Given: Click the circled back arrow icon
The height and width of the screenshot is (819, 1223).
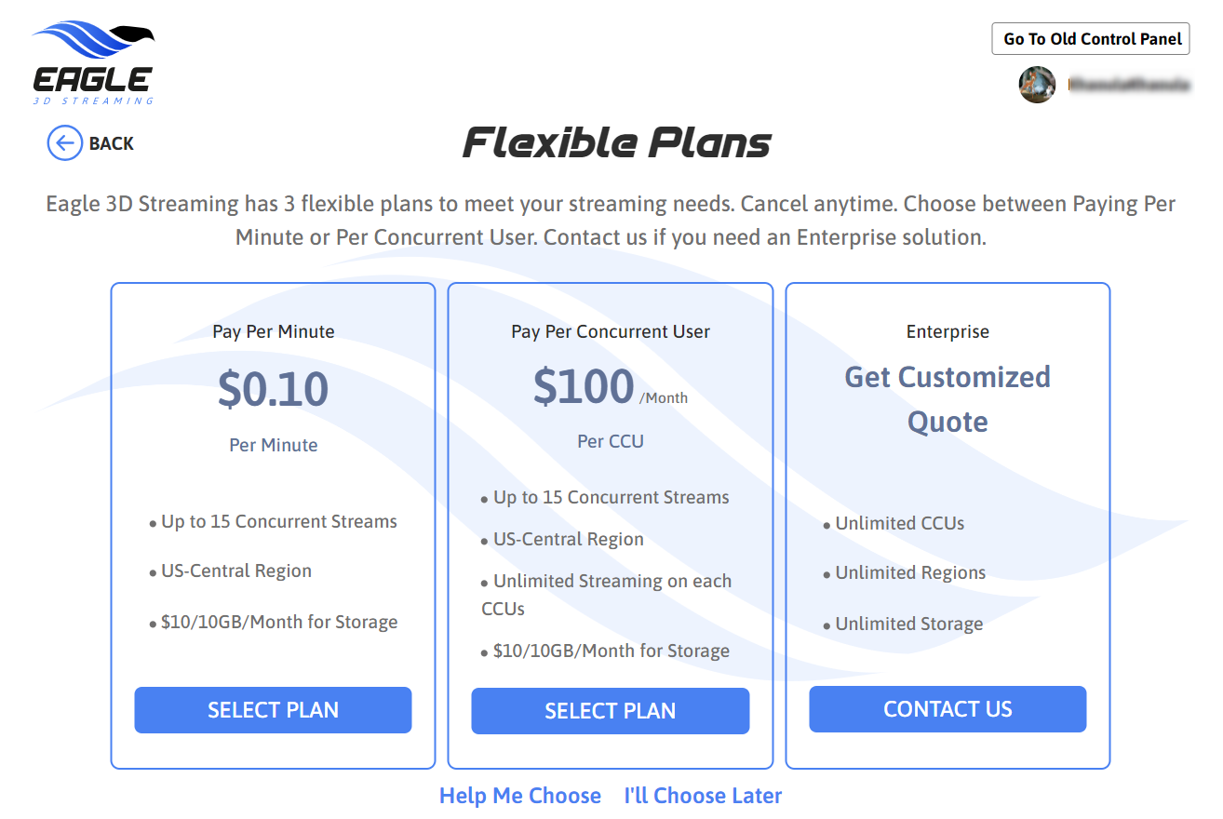Looking at the screenshot, I should point(64,143).
